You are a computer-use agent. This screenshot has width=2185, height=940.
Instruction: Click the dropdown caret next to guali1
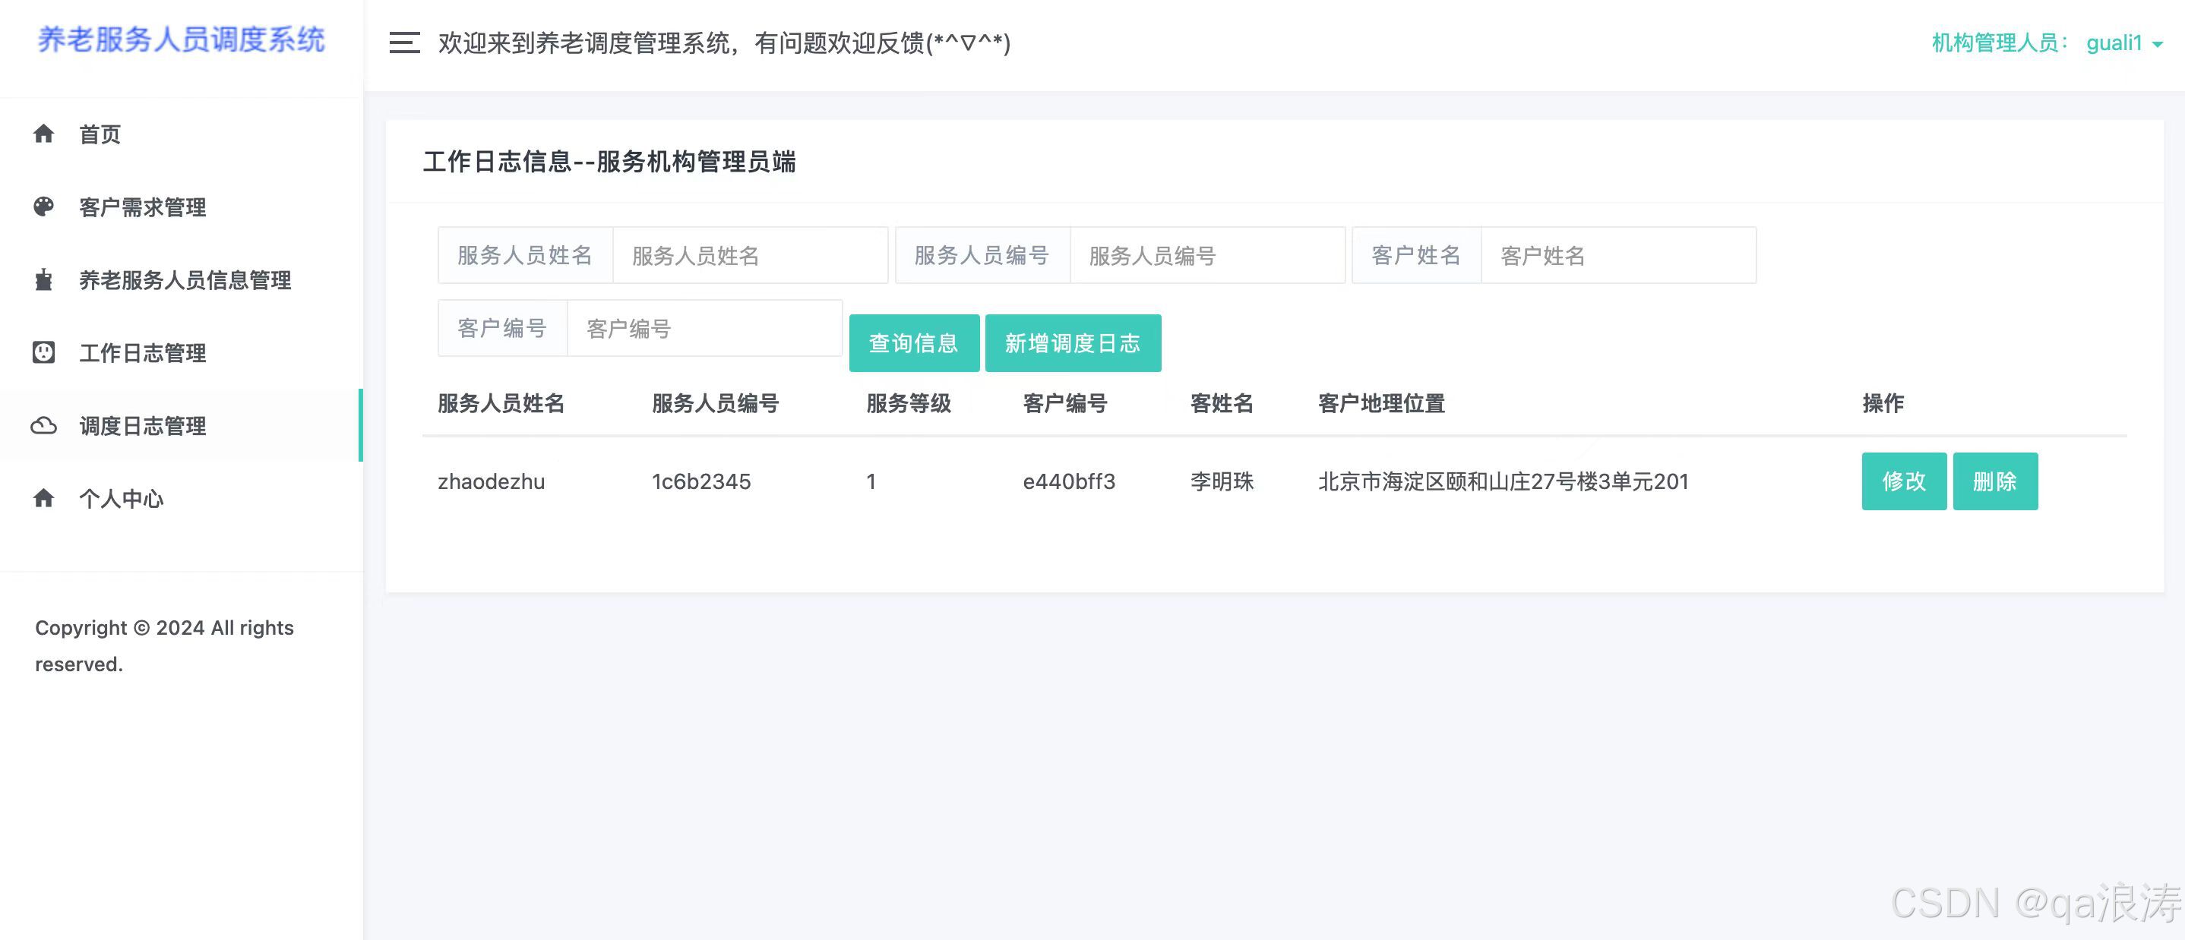click(2157, 44)
